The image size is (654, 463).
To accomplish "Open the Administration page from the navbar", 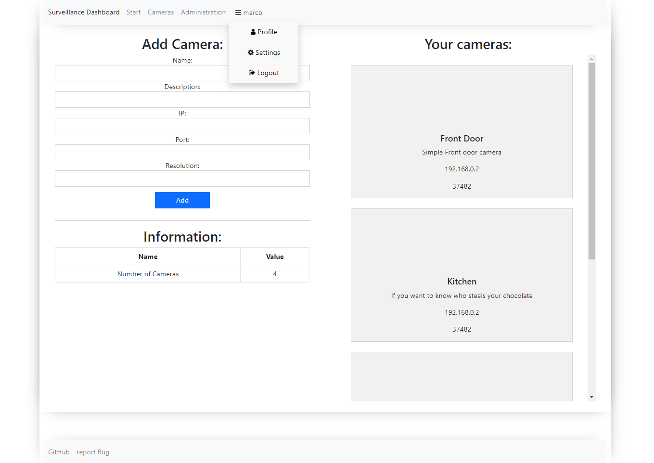I will [x=203, y=12].
